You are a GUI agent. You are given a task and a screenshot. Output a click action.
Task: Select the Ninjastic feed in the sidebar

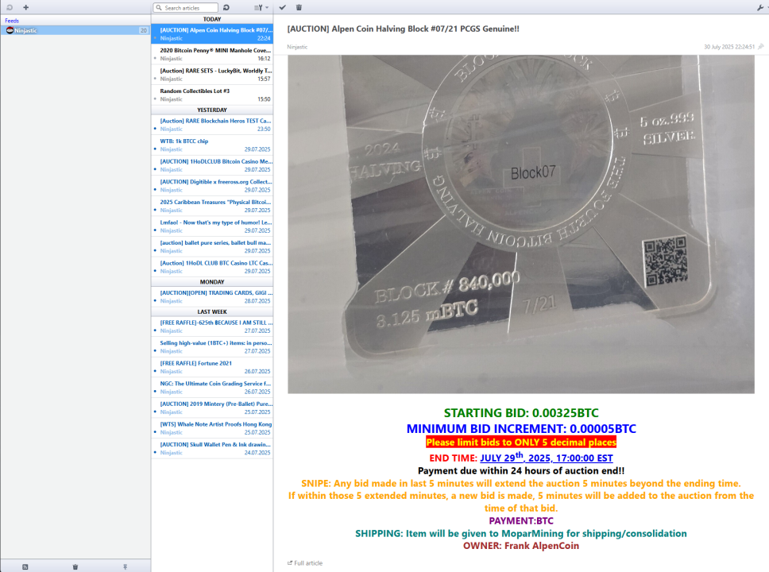[75, 30]
